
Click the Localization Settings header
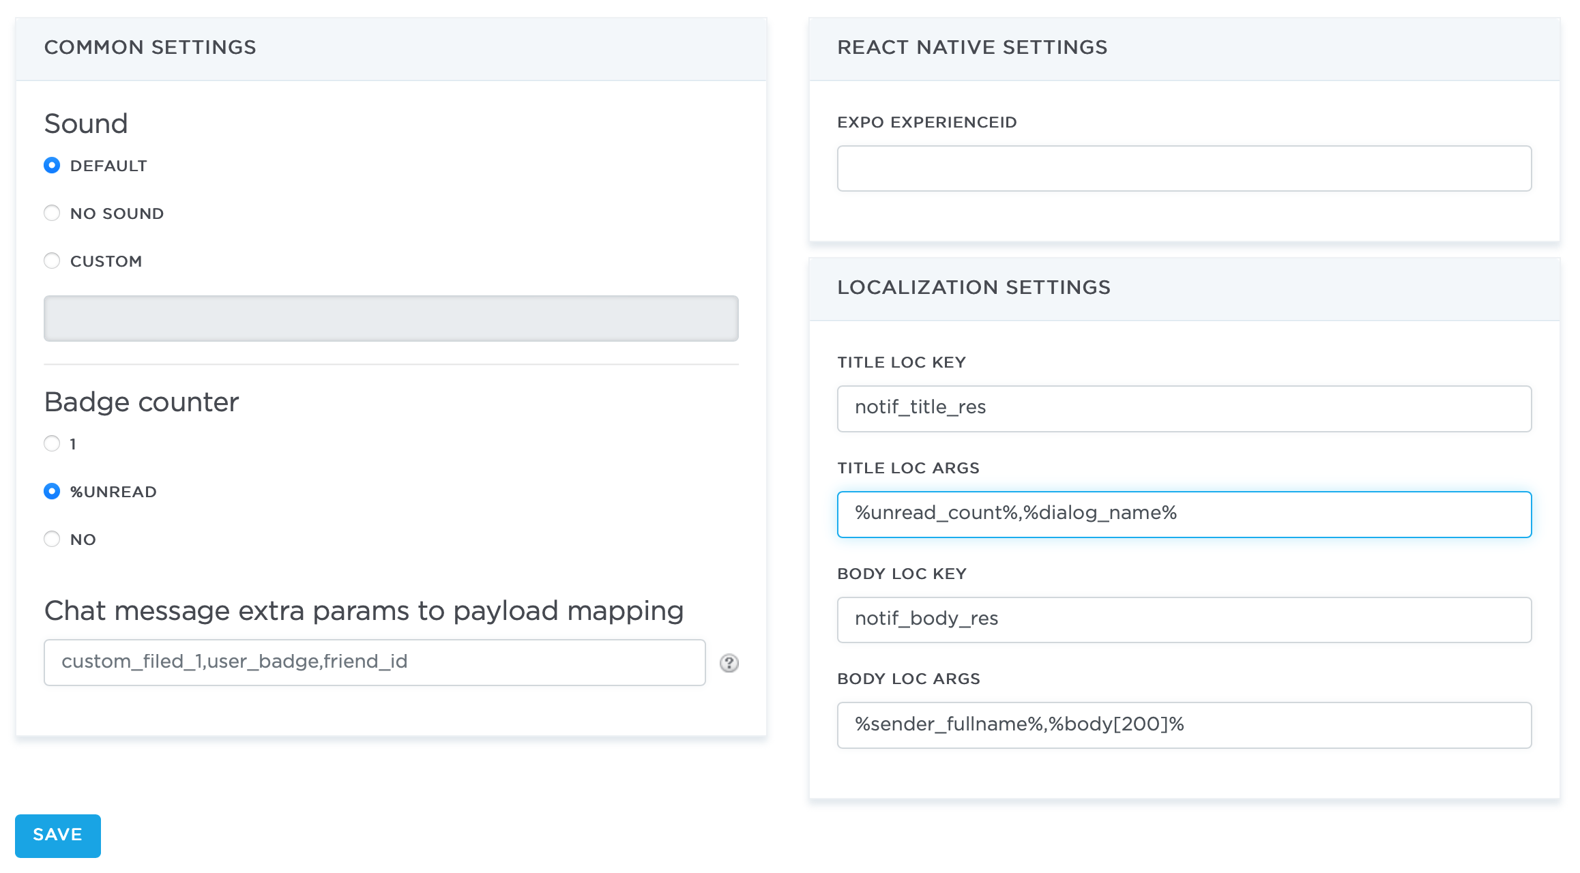click(974, 288)
